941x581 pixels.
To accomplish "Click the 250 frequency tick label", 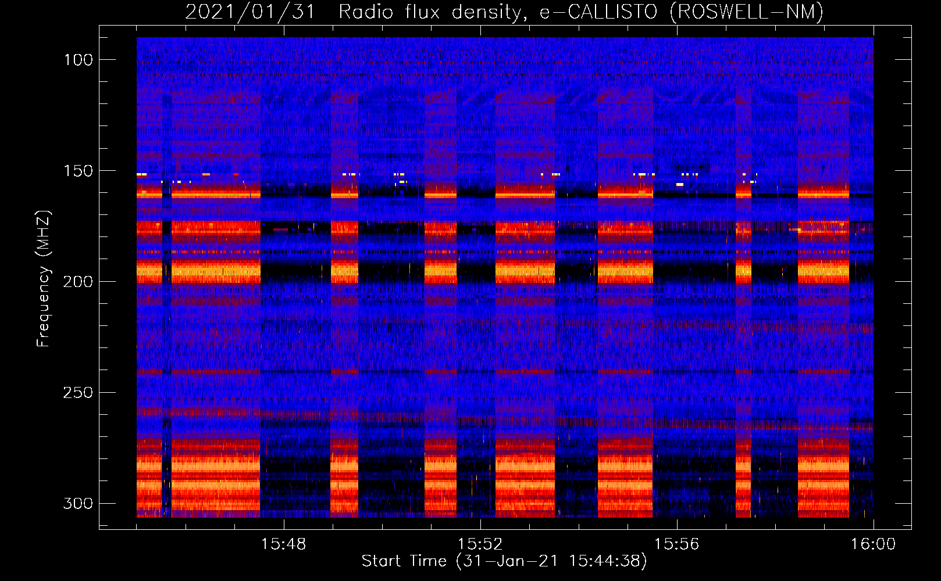I will point(79,393).
